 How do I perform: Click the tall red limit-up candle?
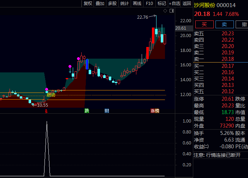tap(153, 35)
